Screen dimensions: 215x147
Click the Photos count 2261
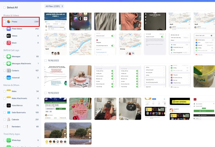coord(37,21)
